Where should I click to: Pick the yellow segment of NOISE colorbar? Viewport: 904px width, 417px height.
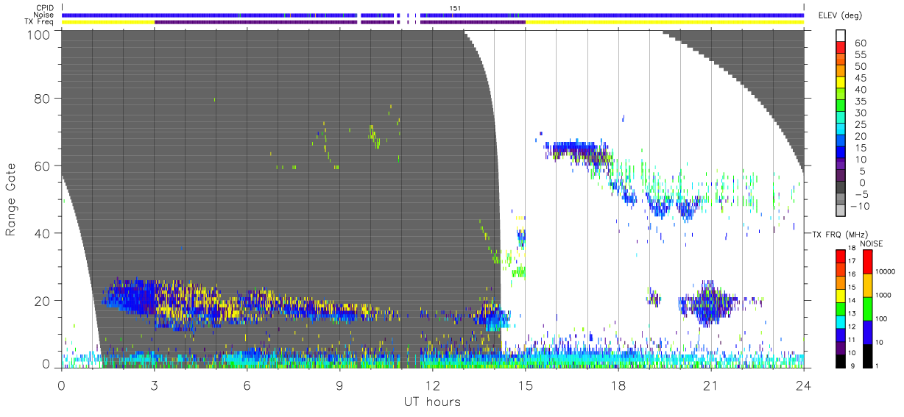[x=868, y=285]
